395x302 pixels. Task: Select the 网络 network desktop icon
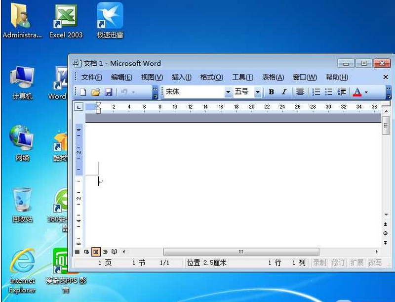click(x=22, y=144)
